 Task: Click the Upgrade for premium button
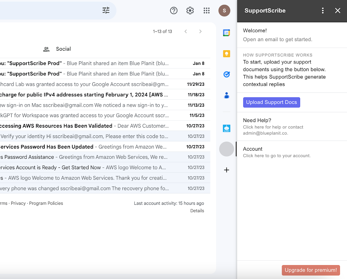311,270
